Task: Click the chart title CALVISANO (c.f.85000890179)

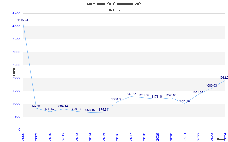Action: coord(114,4)
